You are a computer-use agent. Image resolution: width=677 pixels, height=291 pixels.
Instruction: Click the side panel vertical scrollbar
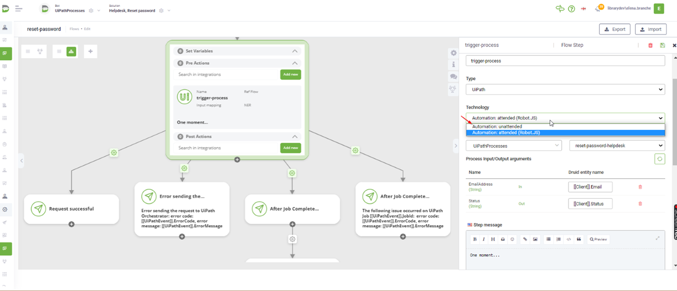[674, 122]
